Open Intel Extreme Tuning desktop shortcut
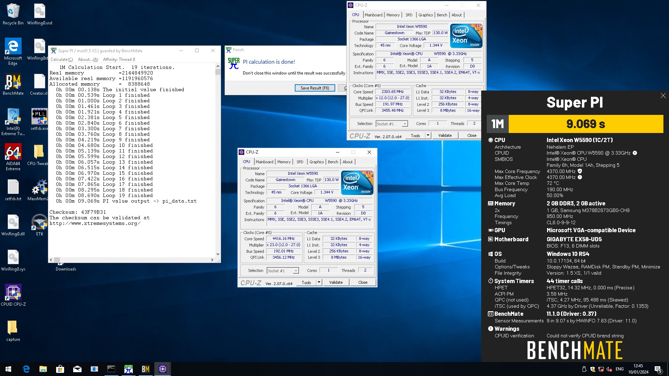Screen dimensions: 669x376 (x=13, y=122)
